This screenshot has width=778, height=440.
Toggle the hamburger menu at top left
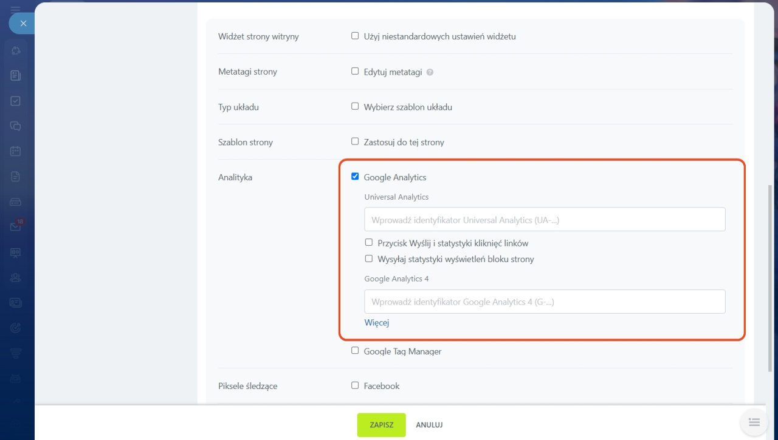tap(16, 9)
